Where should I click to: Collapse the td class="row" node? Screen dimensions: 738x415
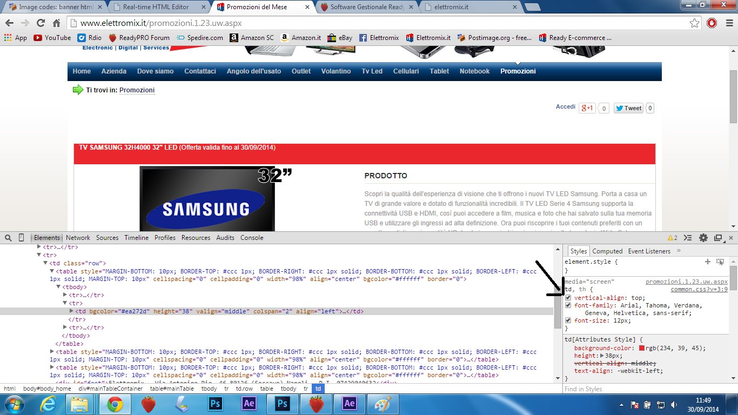tap(45, 263)
